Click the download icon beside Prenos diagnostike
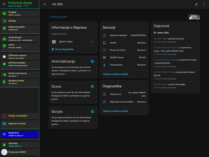 click(x=53, y=49)
